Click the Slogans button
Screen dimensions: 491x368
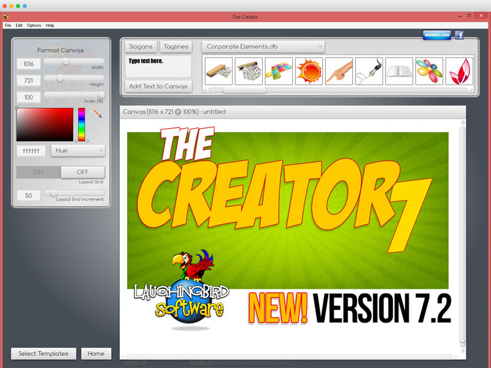141,47
